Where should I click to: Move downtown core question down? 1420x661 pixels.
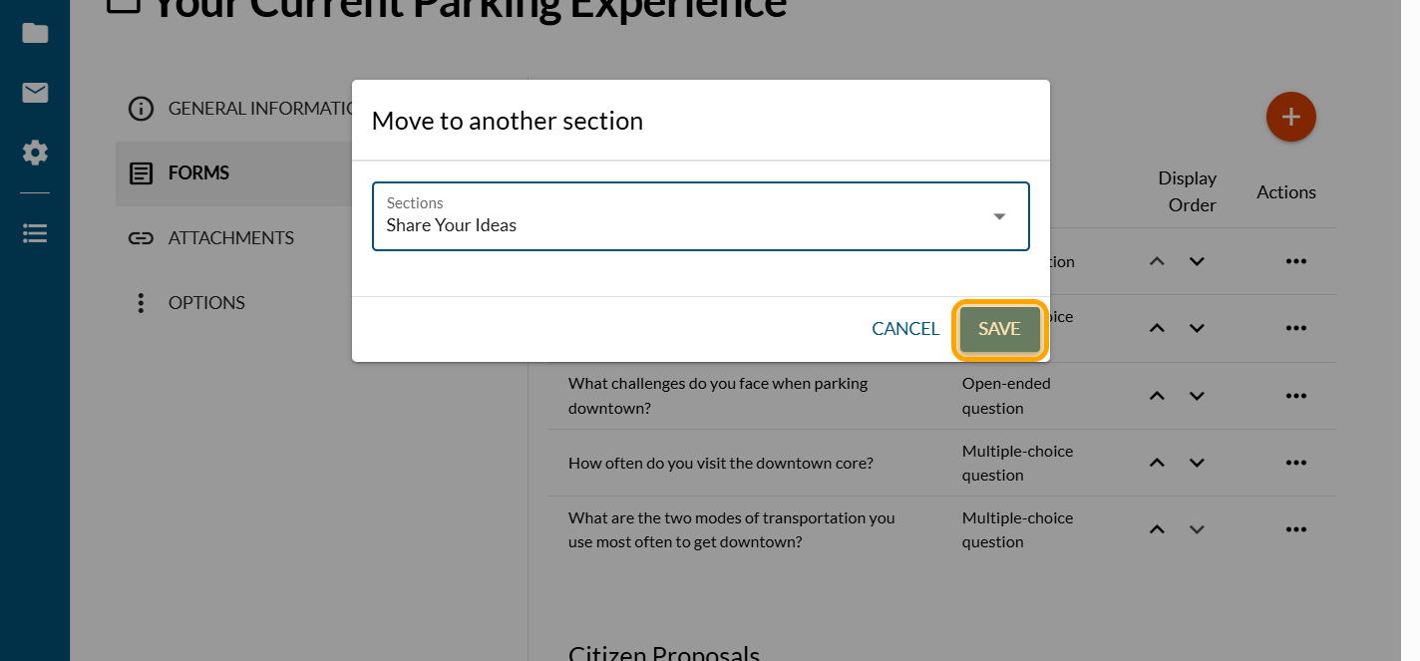pyautogui.click(x=1197, y=463)
